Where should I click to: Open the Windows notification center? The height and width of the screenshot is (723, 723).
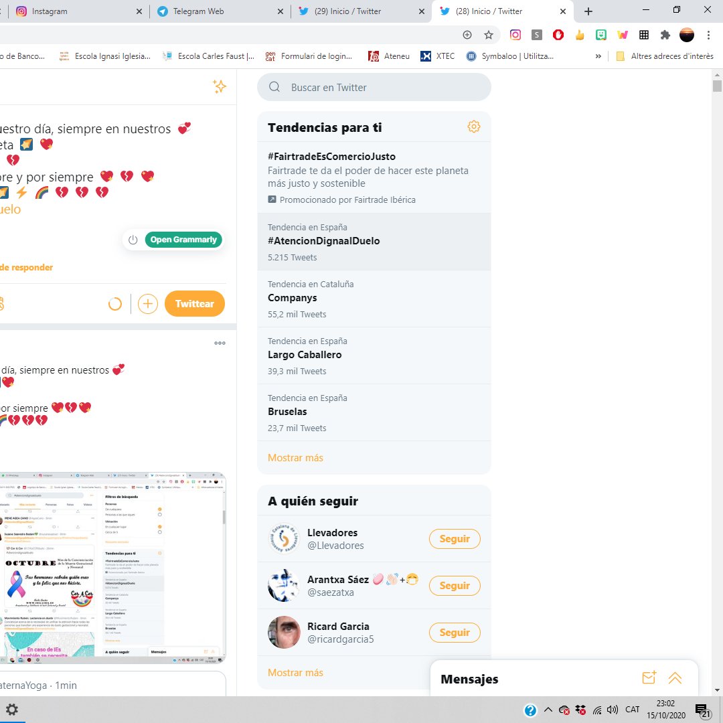(702, 710)
